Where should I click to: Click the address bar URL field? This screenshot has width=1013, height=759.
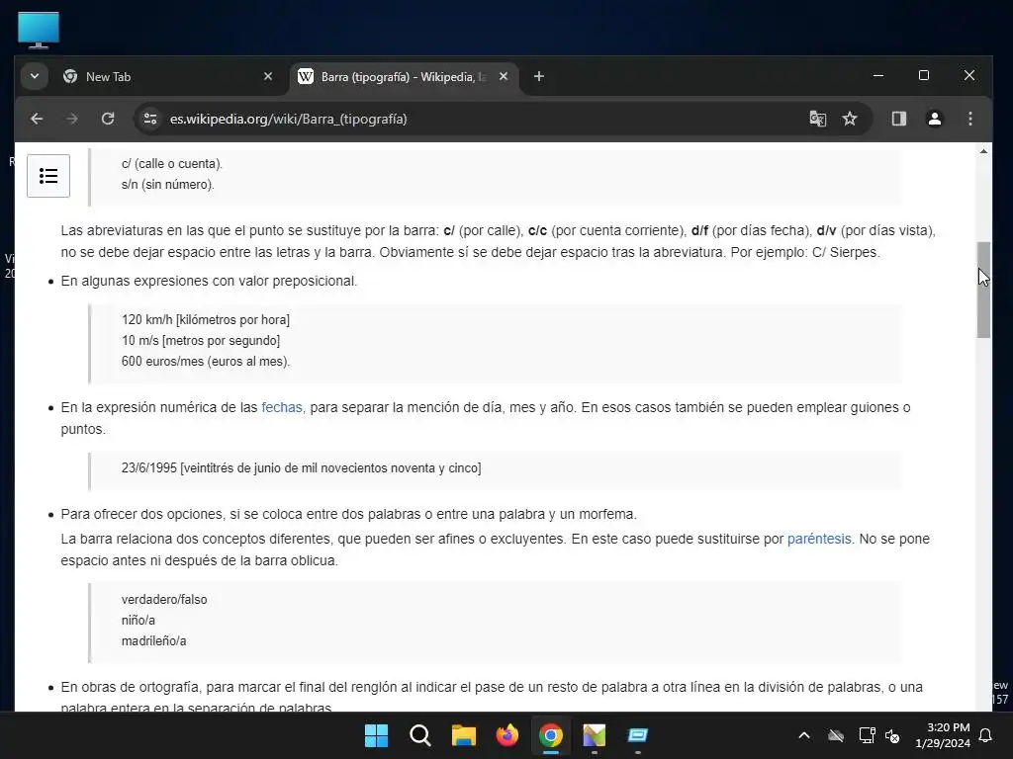click(x=478, y=119)
